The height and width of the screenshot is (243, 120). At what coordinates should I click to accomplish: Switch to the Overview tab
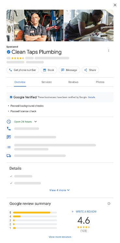[x=20, y=82]
